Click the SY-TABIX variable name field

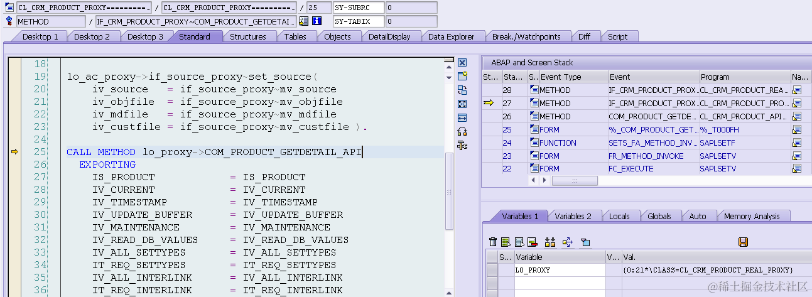[358, 21]
